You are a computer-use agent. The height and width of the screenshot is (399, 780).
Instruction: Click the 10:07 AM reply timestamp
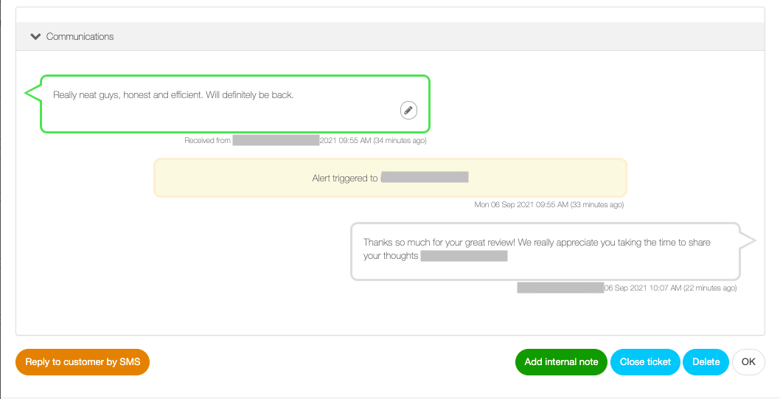pos(670,288)
